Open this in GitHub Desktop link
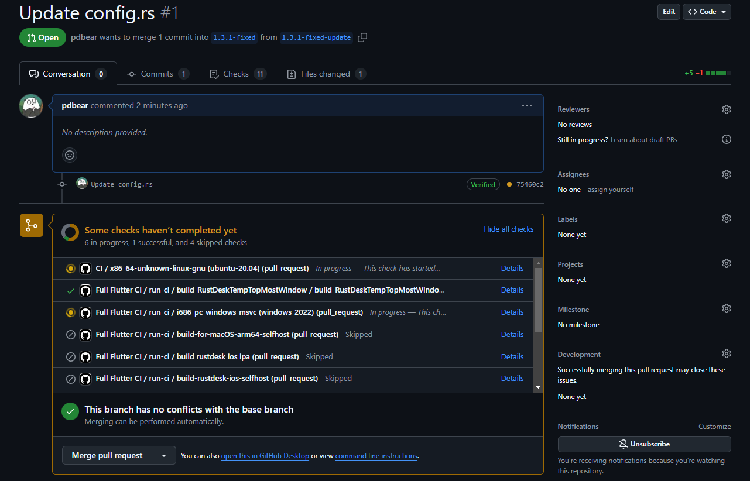This screenshot has width=750, height=481. 265,456
